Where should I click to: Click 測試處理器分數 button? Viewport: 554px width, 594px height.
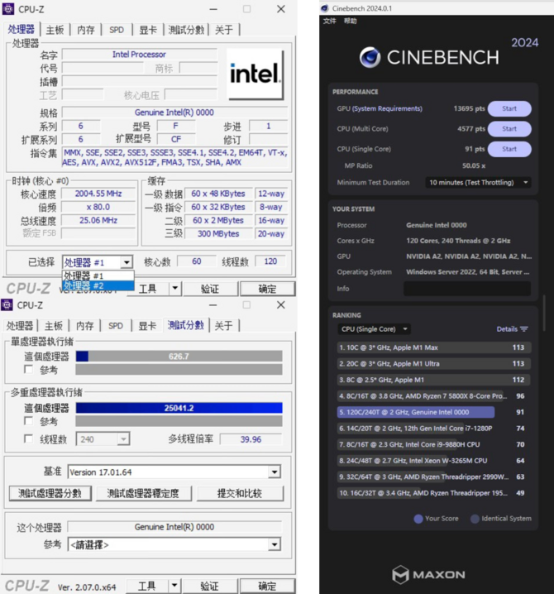click(50, 493)
